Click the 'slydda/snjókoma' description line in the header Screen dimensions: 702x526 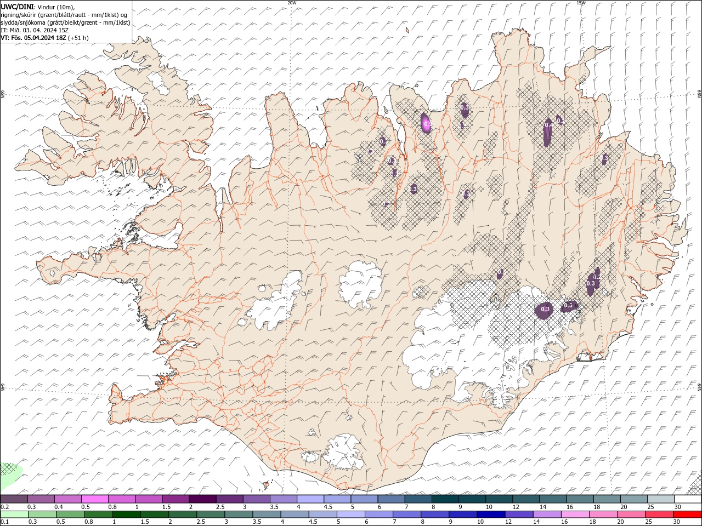[66, 22]
